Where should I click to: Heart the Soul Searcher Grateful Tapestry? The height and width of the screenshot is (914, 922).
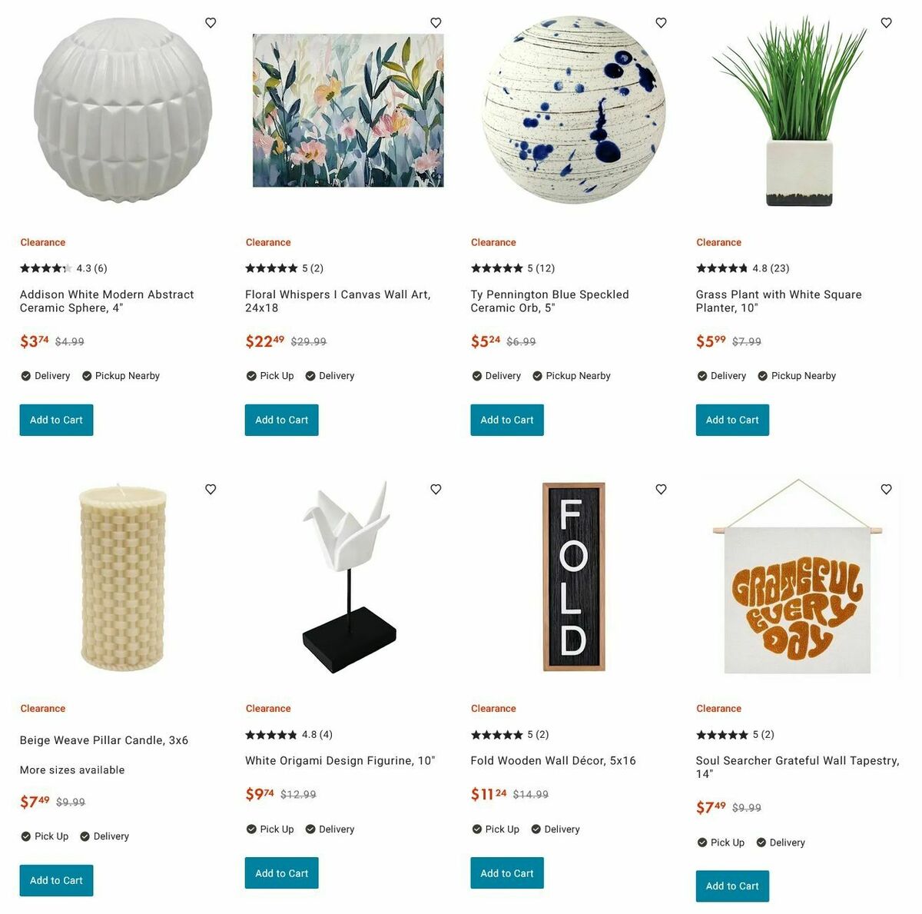886,489
